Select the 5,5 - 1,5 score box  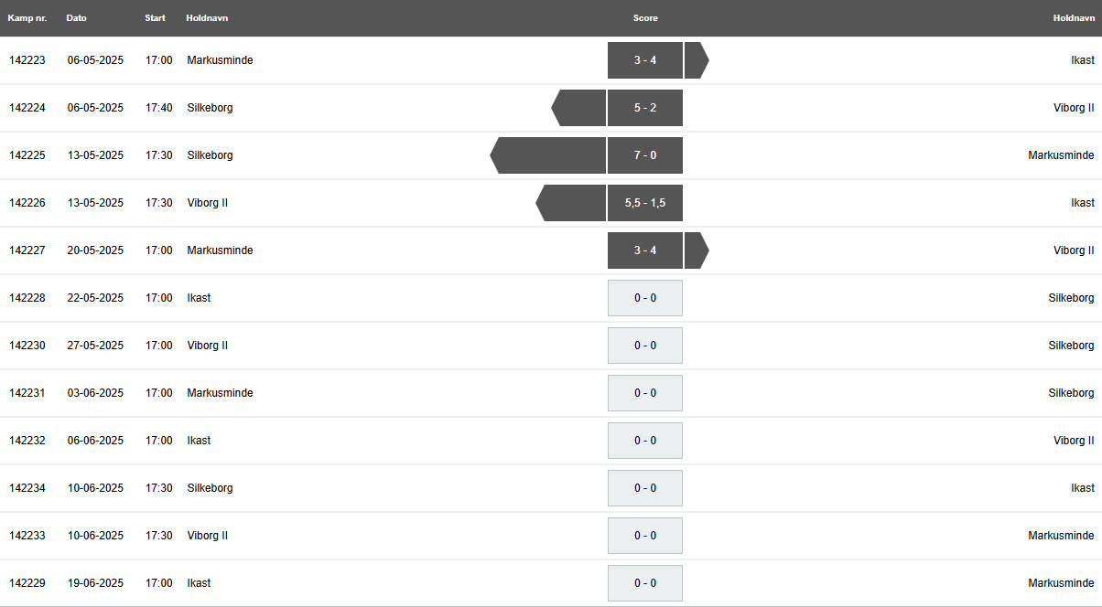645,203
